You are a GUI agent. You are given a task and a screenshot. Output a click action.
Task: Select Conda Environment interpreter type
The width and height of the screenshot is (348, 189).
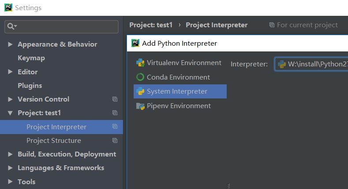tap(178, 77)
